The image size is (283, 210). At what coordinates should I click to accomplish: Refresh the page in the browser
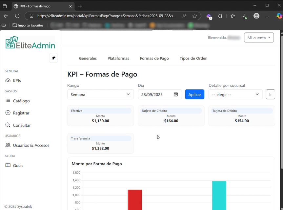17,16
